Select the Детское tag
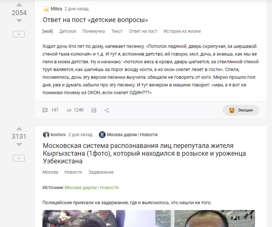The width and height of the screenshot is (272, 227). [68, 31]
